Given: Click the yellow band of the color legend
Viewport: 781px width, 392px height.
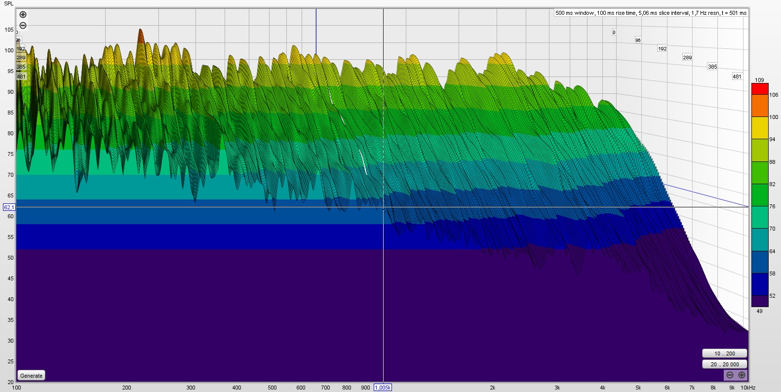Looking at the screenshot, I should (760, 128).
